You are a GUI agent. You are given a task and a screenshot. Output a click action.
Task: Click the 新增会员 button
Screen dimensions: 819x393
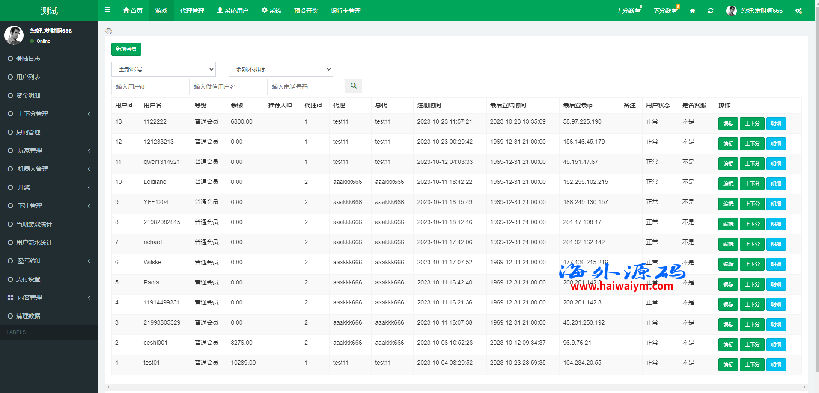[x=126, y=49]
